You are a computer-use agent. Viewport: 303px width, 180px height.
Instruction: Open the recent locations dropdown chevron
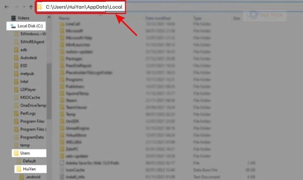[x=24, y=7]
